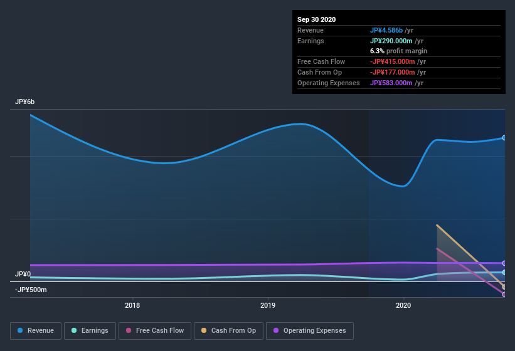The width and height of the screenshot is (515, 351).
Task: Select the Earnings endpoint marker
Action: [504, 272]
